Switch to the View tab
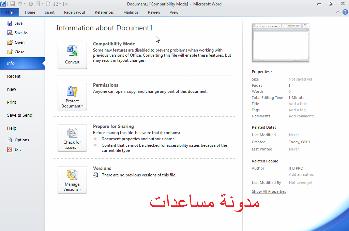349x231 pixels. click(x=174, y=12)
